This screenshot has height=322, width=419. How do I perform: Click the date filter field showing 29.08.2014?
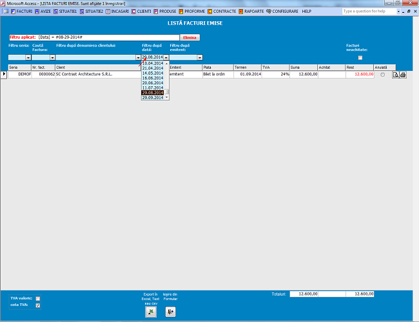point(153,57)
